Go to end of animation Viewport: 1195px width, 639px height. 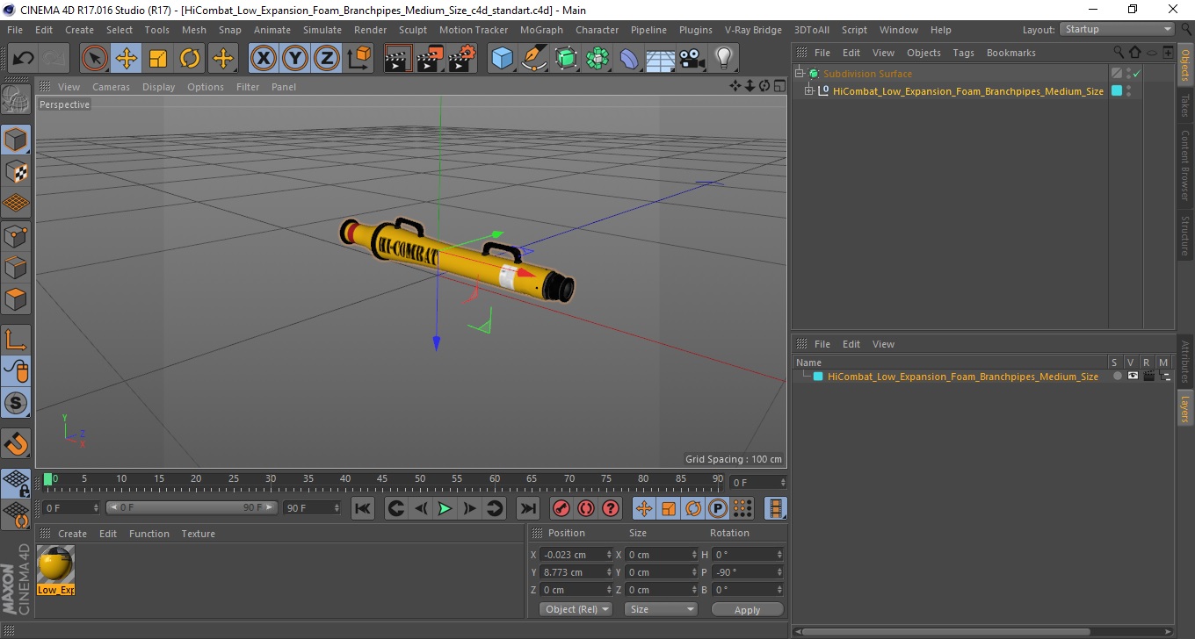click(527, 508)
